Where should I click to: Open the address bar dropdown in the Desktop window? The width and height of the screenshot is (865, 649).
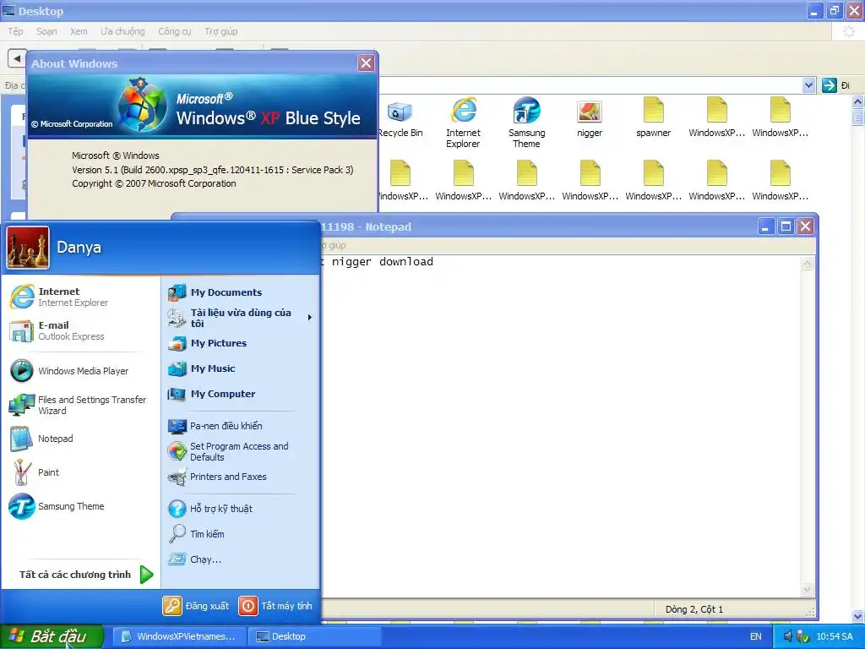(808, 85)
